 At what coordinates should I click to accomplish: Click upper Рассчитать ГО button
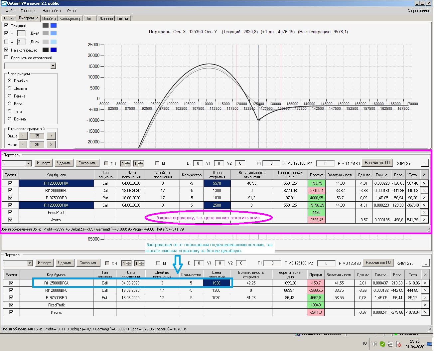click(x=377, y=163)
